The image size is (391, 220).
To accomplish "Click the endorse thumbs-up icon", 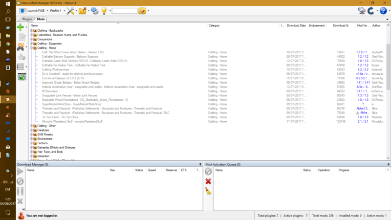I will (22, 57).
